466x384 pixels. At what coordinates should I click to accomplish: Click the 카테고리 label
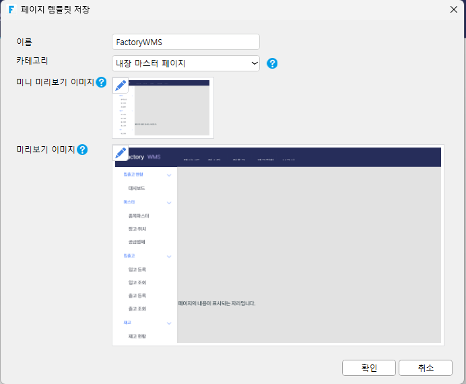point(32,61)
